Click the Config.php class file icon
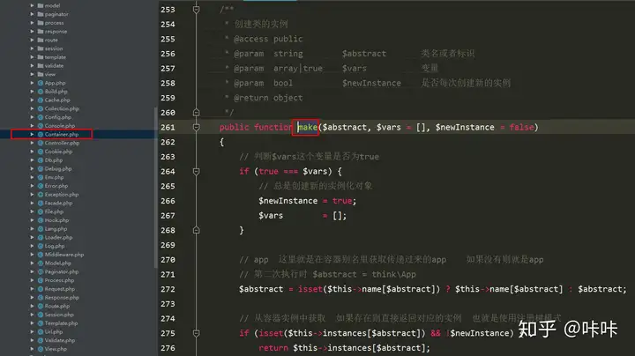Image resolution: width=635 pixels, height=356 pixels. point(41,117)
